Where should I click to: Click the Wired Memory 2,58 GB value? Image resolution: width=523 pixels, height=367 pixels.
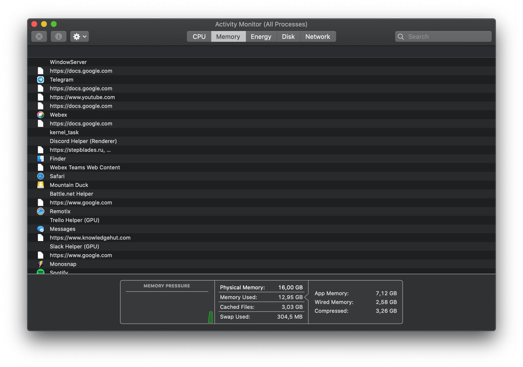click(386, 302)
